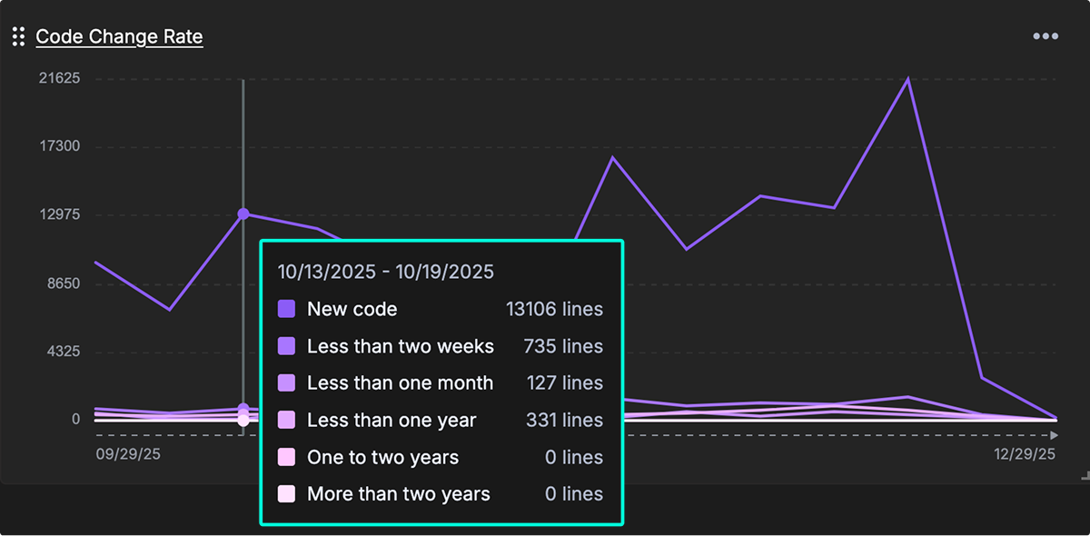Select the highlighted 12975 data point

point(243,213)
